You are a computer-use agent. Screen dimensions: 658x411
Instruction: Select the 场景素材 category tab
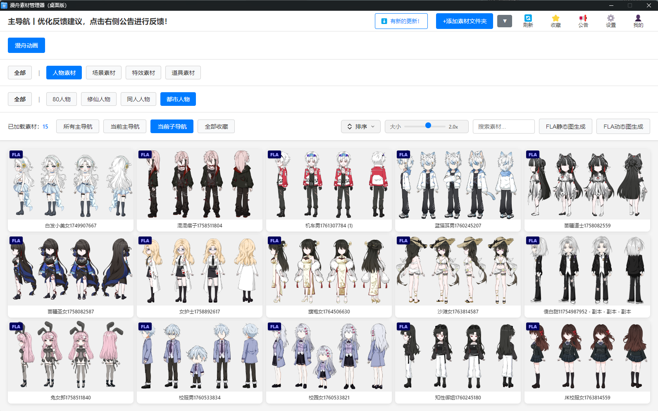tap(104, 73)
